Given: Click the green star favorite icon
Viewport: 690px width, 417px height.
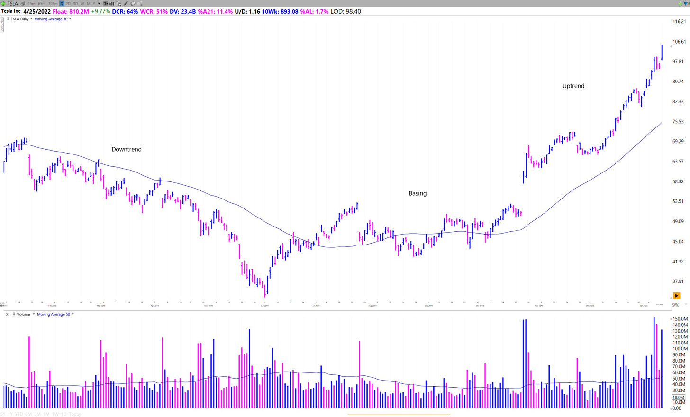Looking at the screenshot, I should [680, 3].
